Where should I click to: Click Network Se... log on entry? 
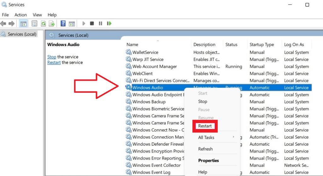coord(296,165)
